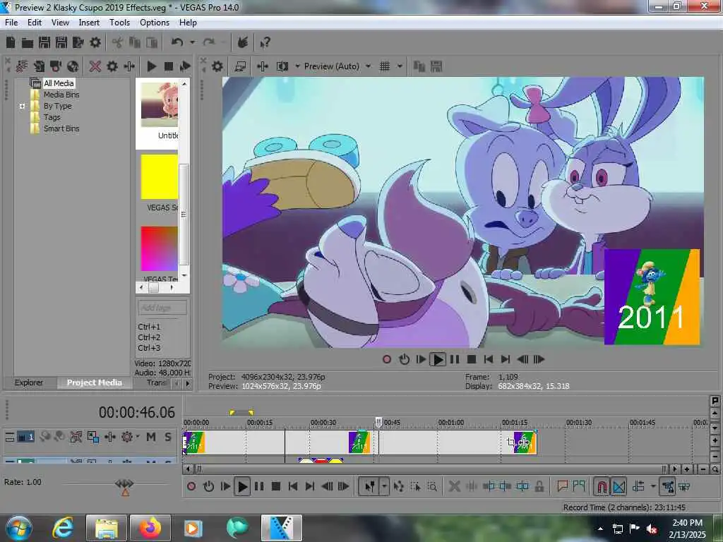This screenshot has width=723, height=542.
Task: Open split screen view dropdown arrow
Action: (x=297, y=66)
